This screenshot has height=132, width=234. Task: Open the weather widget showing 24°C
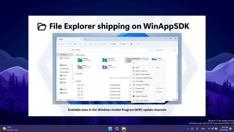click(11, 129)
